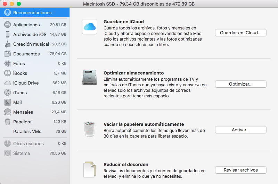Click the 76 GB Parallels VMs size

pos(61,132)
